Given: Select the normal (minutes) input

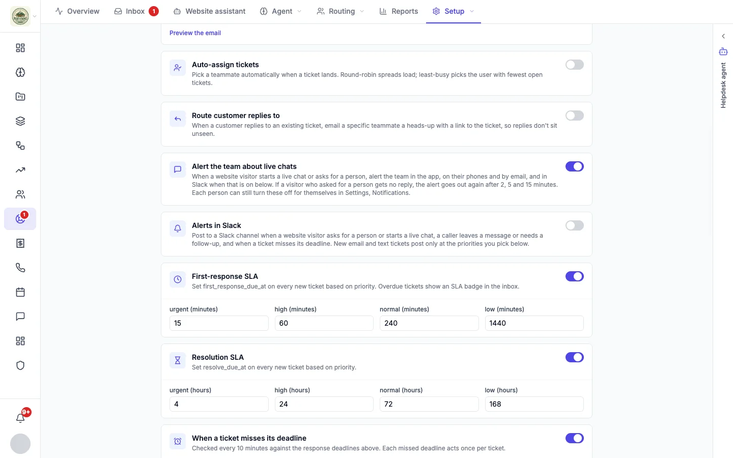Looking at the screenshot, I should click(x=429, y=323).
